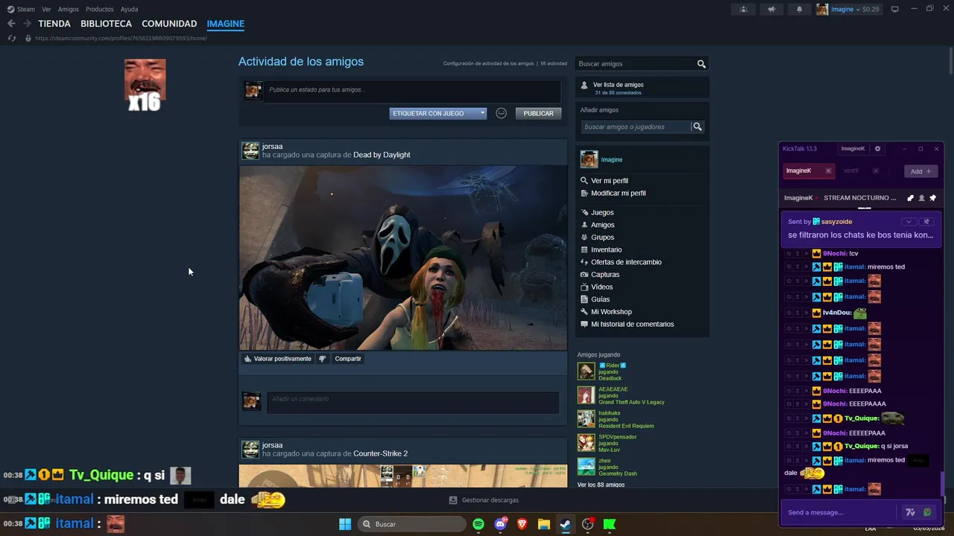Image resolution: width=954 pixels, height=536 pixels.
Task: Rate the Dead by Daylight screenshot negatively
Action: click(x=322, y=359)
